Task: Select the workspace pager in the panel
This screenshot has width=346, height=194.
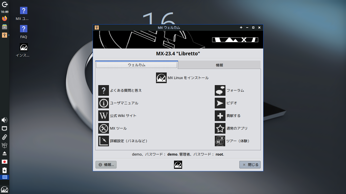Action: click(x=5, y=177)
